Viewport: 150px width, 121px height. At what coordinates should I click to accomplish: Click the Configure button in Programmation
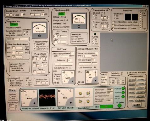coord(140,100)
